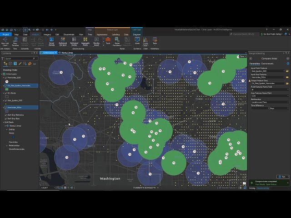Collapse the Crime Layers map group

coord(2,74)
